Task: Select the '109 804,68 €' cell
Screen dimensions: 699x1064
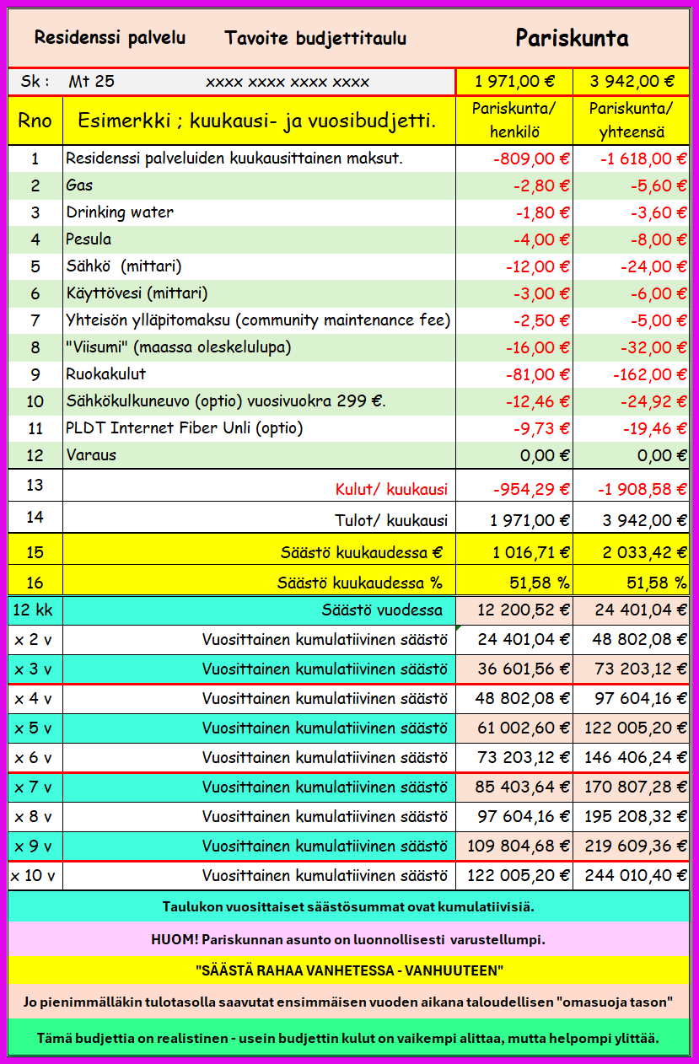Action: click(514, 846)
